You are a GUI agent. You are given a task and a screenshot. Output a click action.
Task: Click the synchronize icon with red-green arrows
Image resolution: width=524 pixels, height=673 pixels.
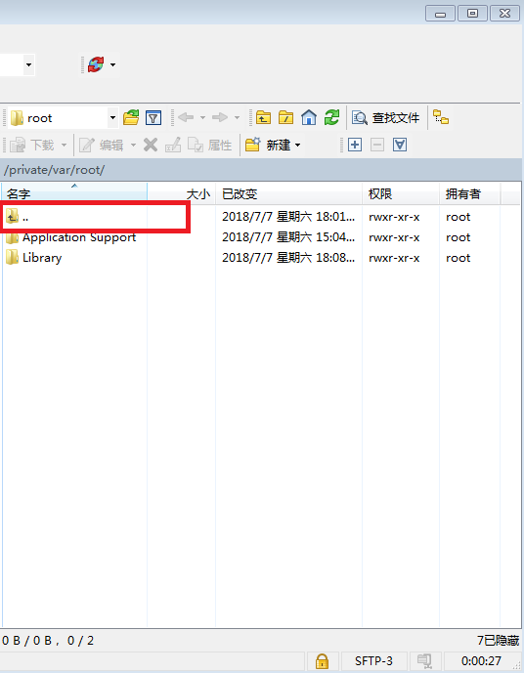point(96,64)
